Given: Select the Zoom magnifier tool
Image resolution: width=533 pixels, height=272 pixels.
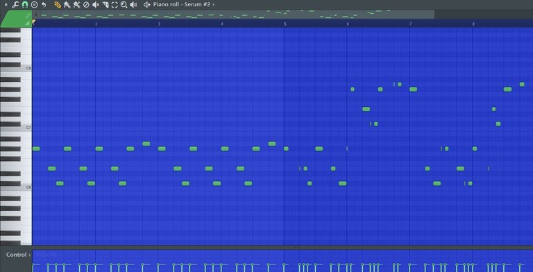Looking at the screenshot, I should [124, 5].
